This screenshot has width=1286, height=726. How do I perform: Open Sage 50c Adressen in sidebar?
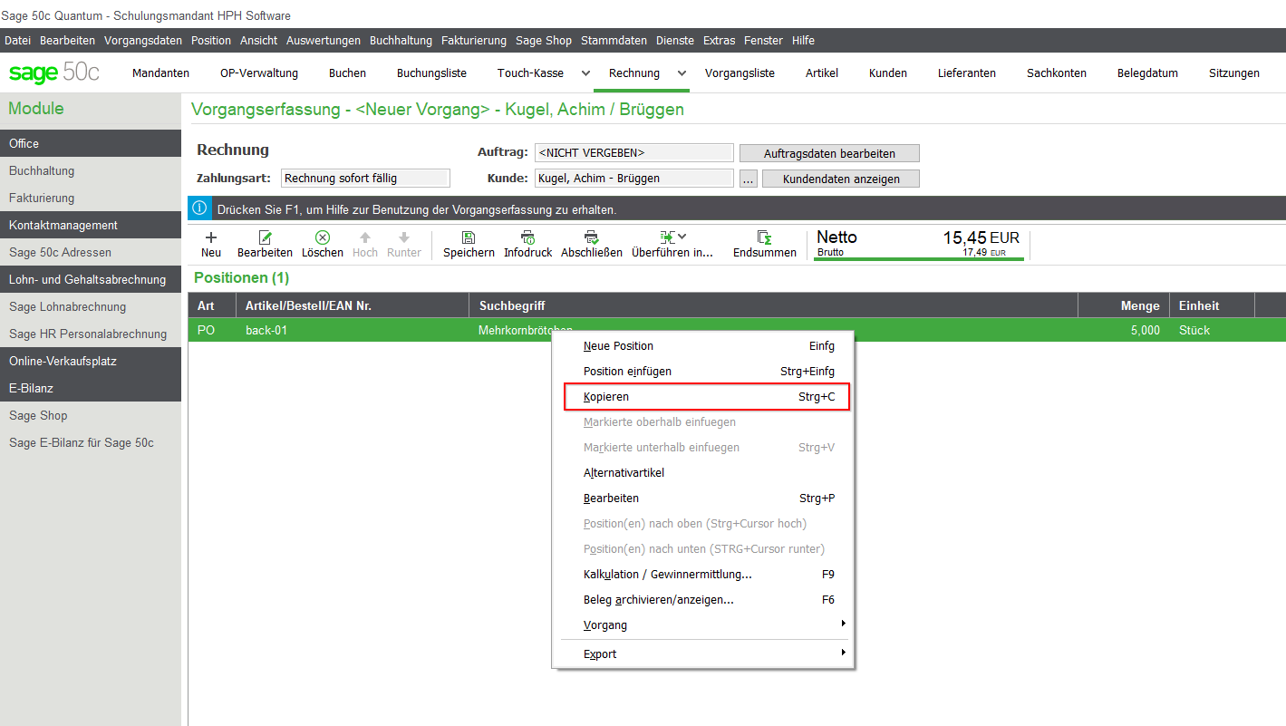pyautogui.click(x=91, y=252)
